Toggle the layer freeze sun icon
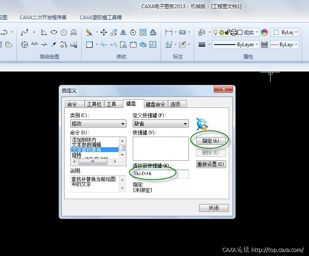 click(x=222, y=32)
